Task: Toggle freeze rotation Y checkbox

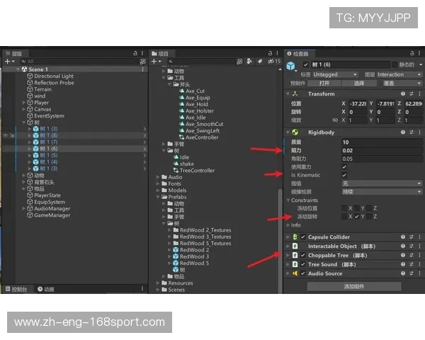Action: coord(357,216)
